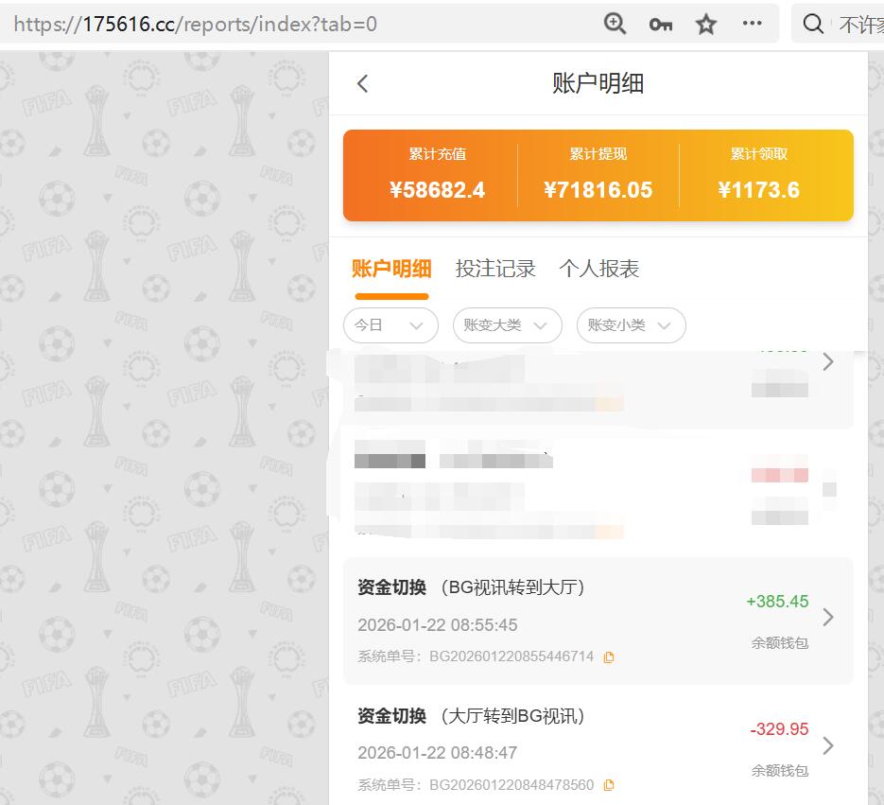Click the search magnifier icon top right
Image resolution: width=884 pixels, height=805 pixels.
point(813,23)
